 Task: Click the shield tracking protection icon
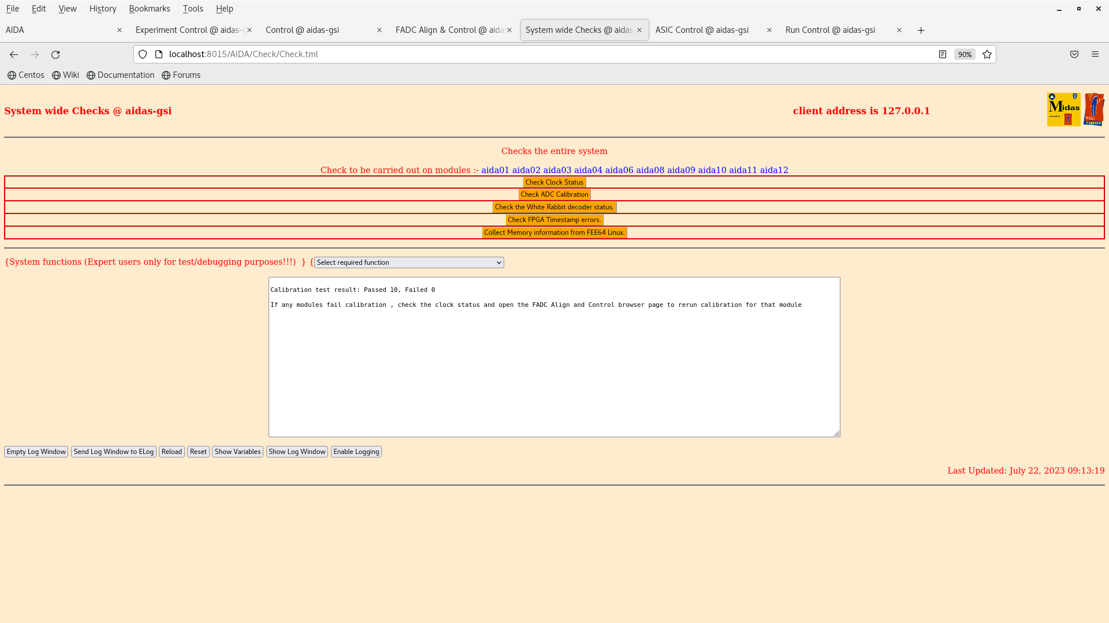pyautogui.click(x=143, y=54)
